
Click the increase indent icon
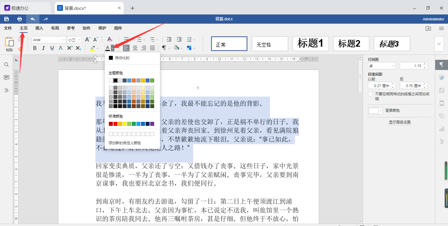coord(179,39)
